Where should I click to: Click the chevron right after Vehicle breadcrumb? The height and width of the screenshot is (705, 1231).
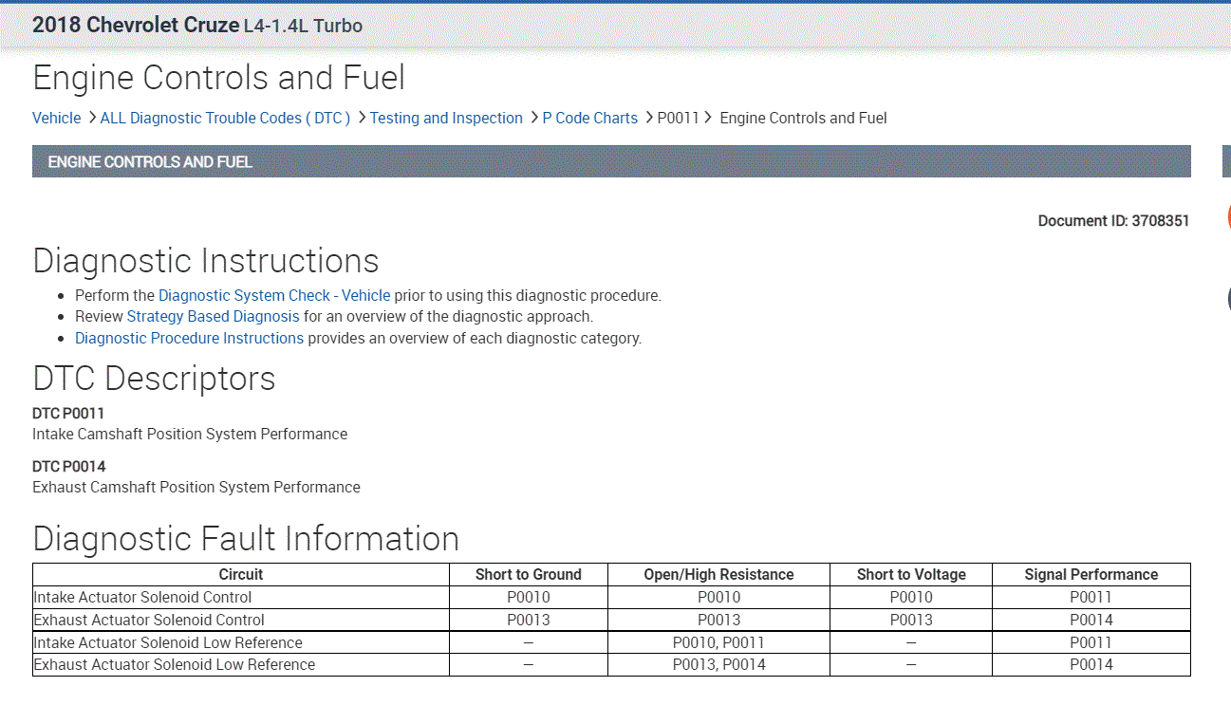point(91,118)
